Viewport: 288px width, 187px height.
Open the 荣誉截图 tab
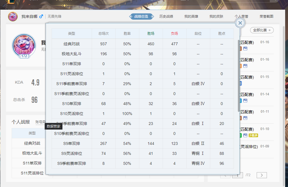point(266,17)
